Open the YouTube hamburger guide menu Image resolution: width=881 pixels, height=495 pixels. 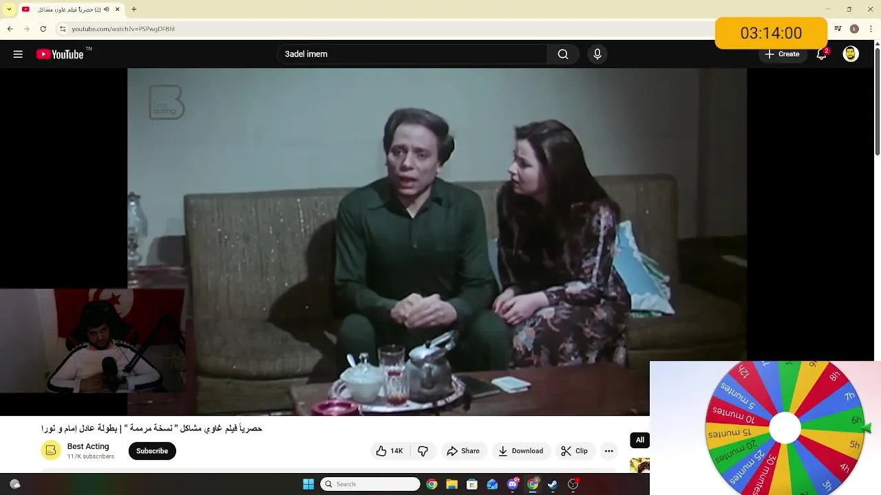[18, 54]
